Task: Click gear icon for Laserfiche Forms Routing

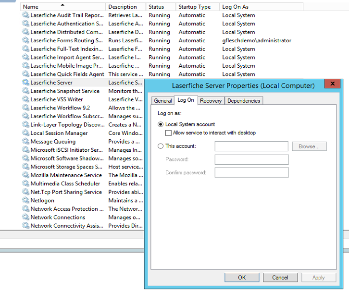Action: click(x=25, y=40)
